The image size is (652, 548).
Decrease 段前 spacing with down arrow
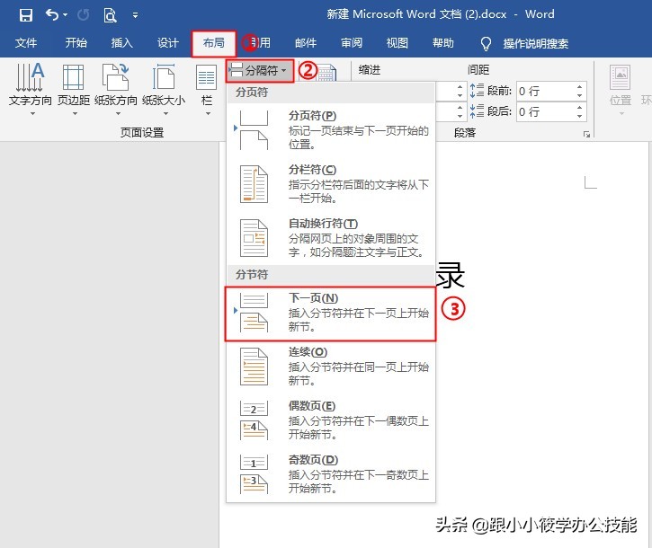[x=580, y=96]
